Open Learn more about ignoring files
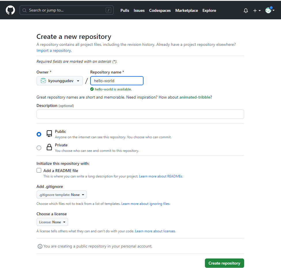 point(146,204)
